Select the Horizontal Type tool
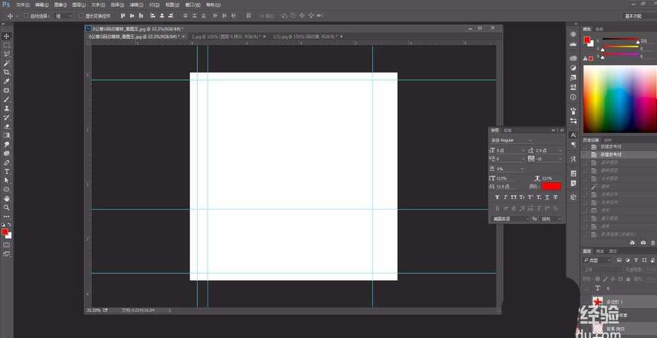The image size is (657, 338). (x=7, y=171)
